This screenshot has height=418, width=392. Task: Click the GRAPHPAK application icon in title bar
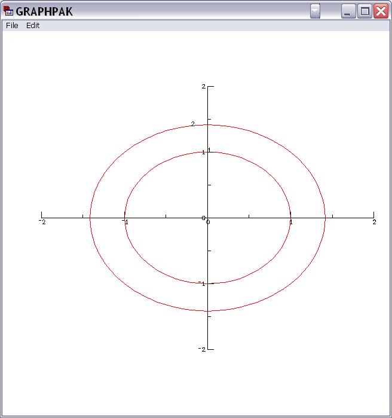point(8,11)
